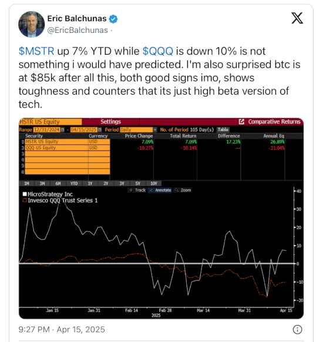Select the Annotate chart tool
Screen dimensions: 323x342
[160, 190]
